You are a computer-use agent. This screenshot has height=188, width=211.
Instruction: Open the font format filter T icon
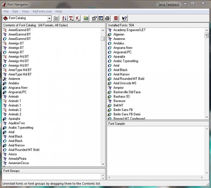point(71,18)
